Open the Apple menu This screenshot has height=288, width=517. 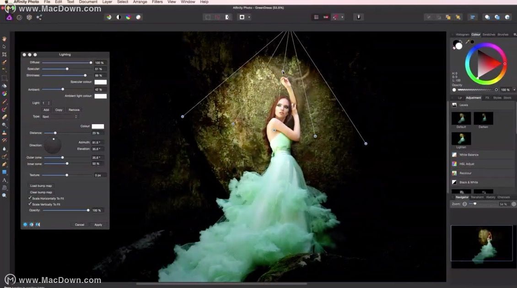coord(6,2)
